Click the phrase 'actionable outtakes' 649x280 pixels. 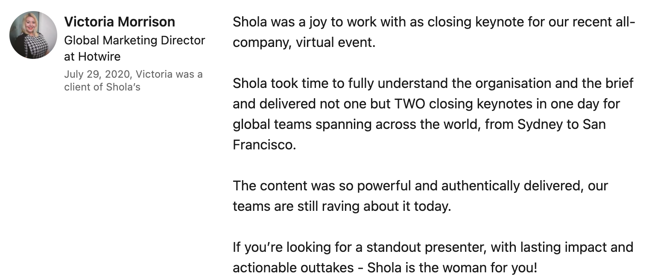(293, 268)
